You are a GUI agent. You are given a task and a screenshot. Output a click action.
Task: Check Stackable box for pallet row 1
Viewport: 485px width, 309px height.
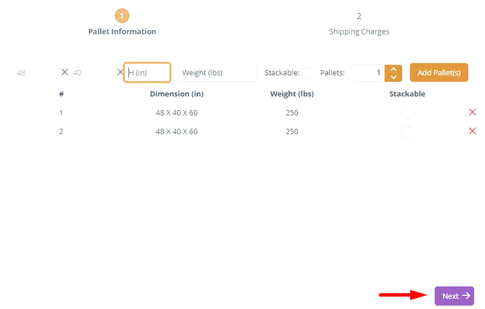coord(407,112)
